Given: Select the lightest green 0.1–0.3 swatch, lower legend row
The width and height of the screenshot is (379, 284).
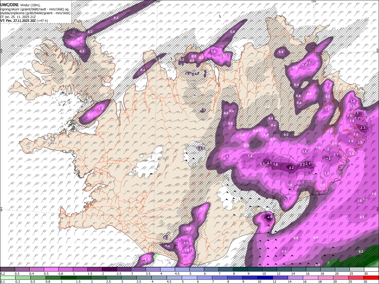Looking at the screenshot, I should point(8,277).
